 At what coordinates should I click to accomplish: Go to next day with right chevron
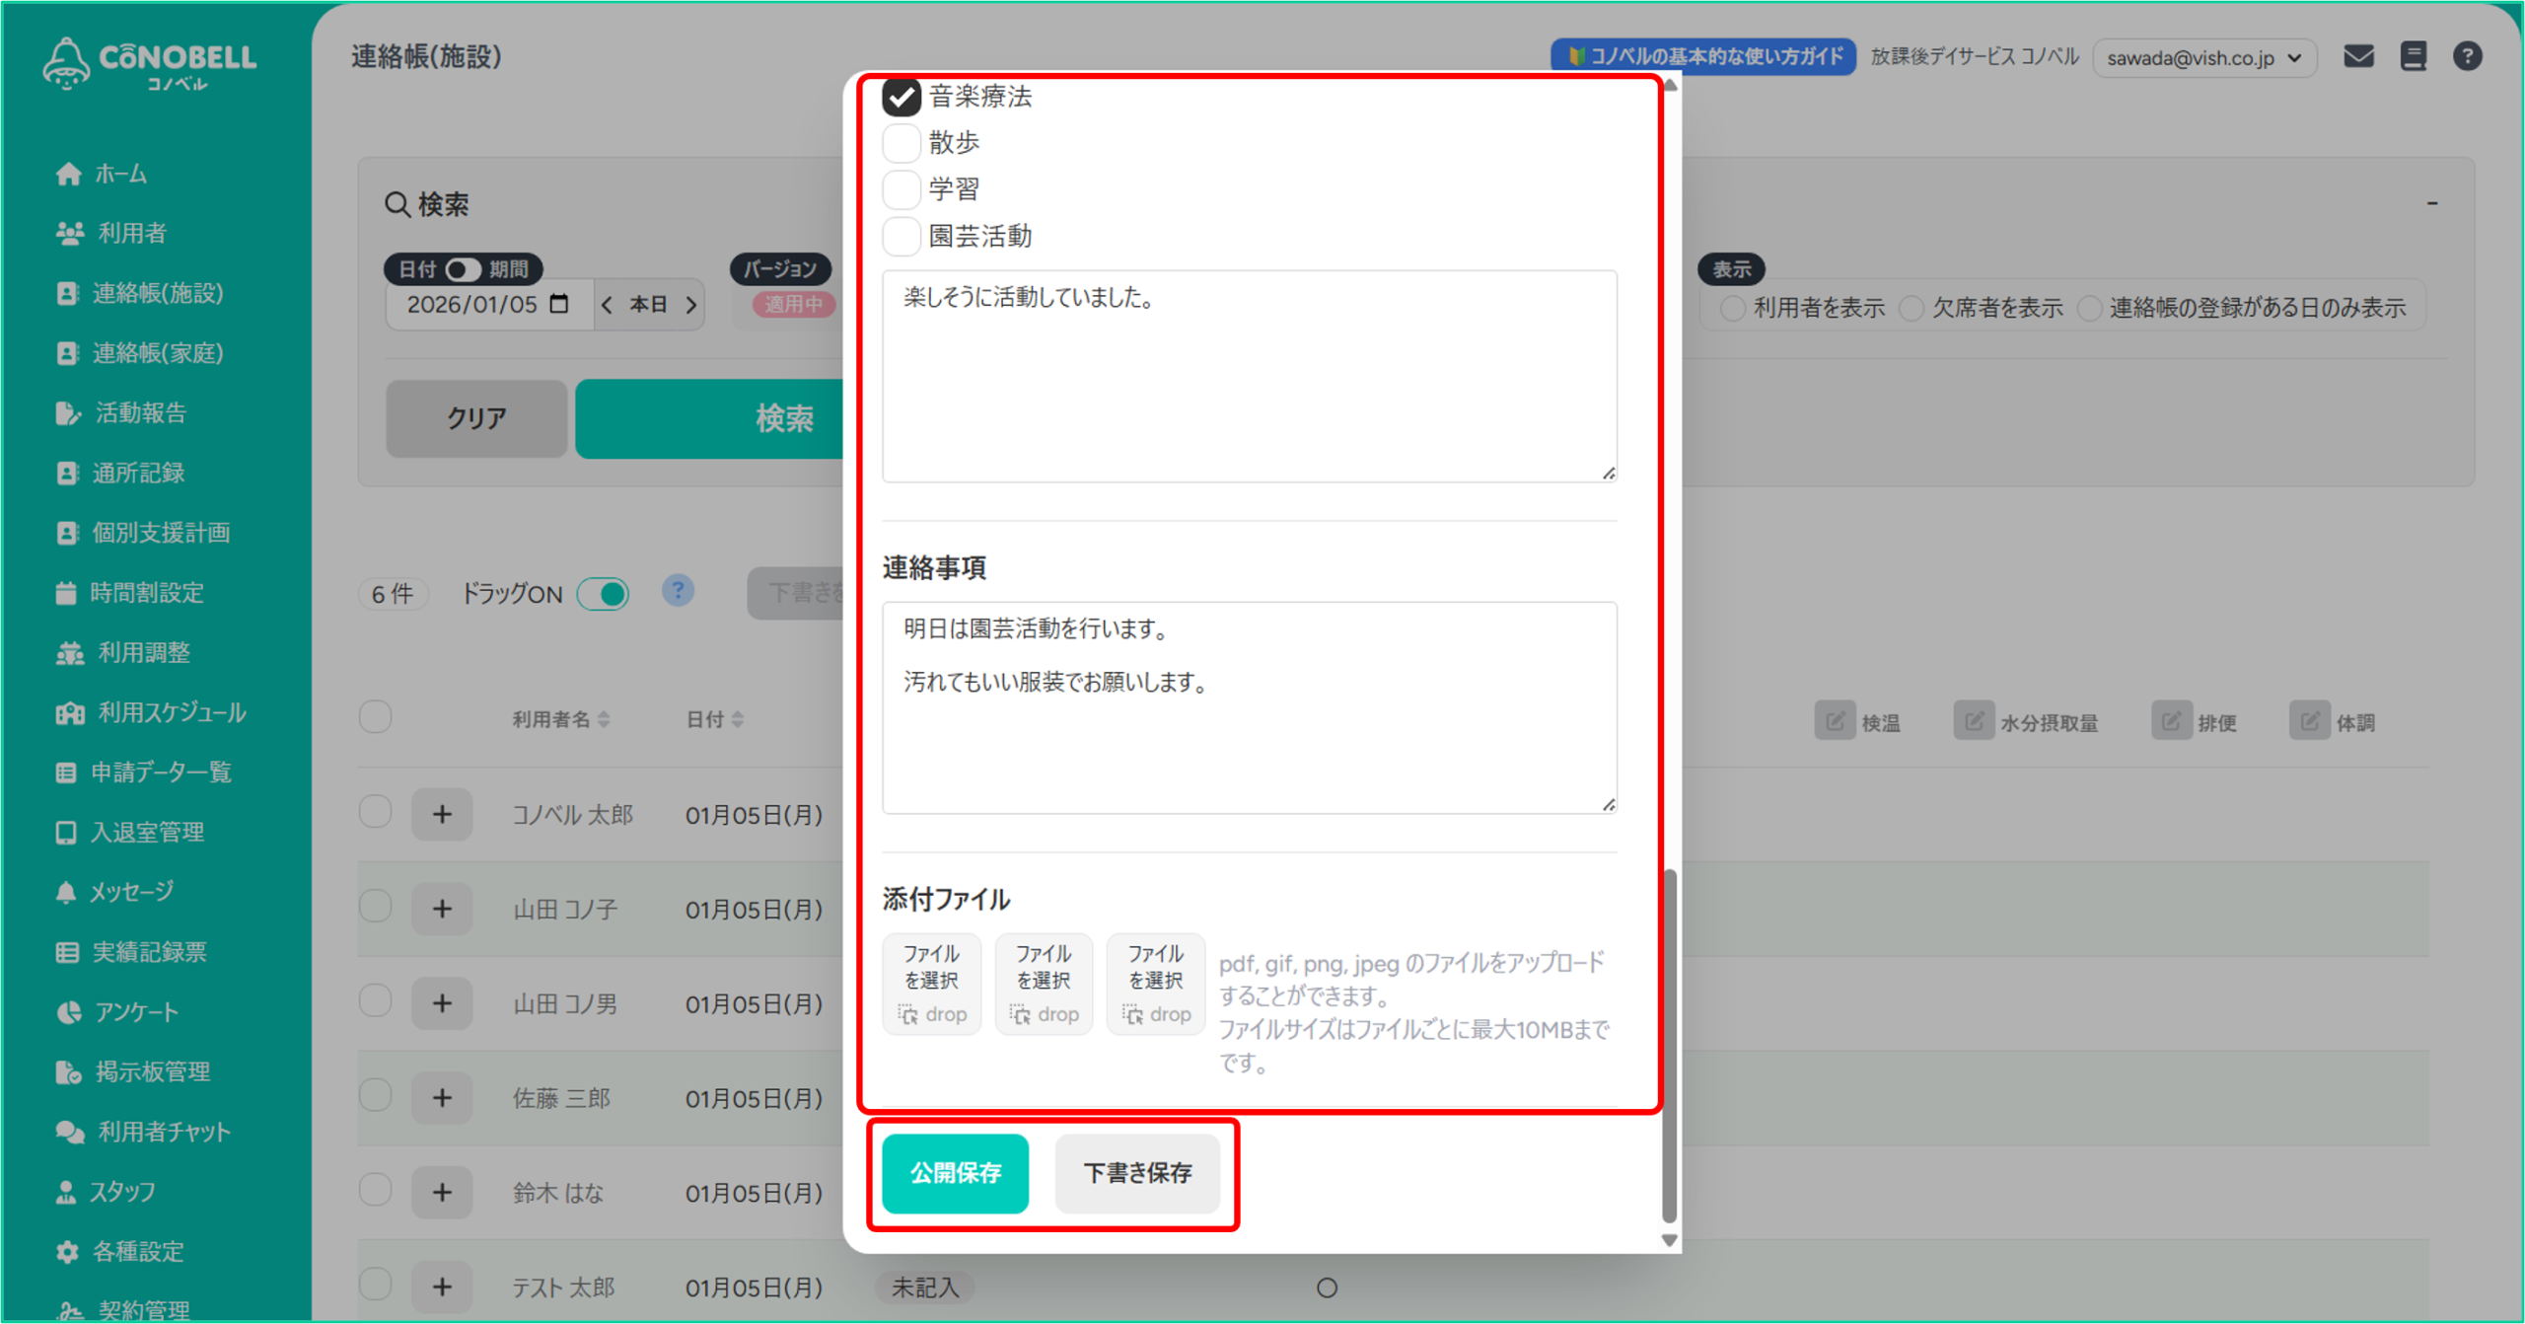tap(691, 305)
